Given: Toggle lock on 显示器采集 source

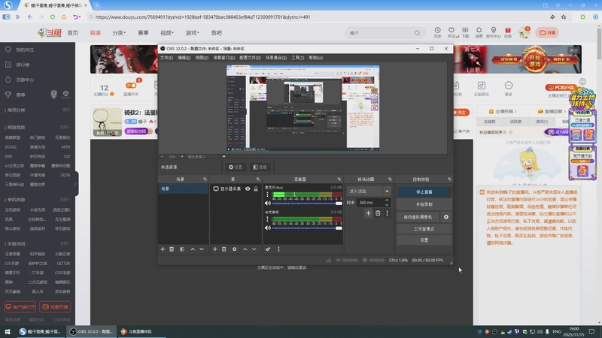Looking at the screenshot, I should pos(256,189).
